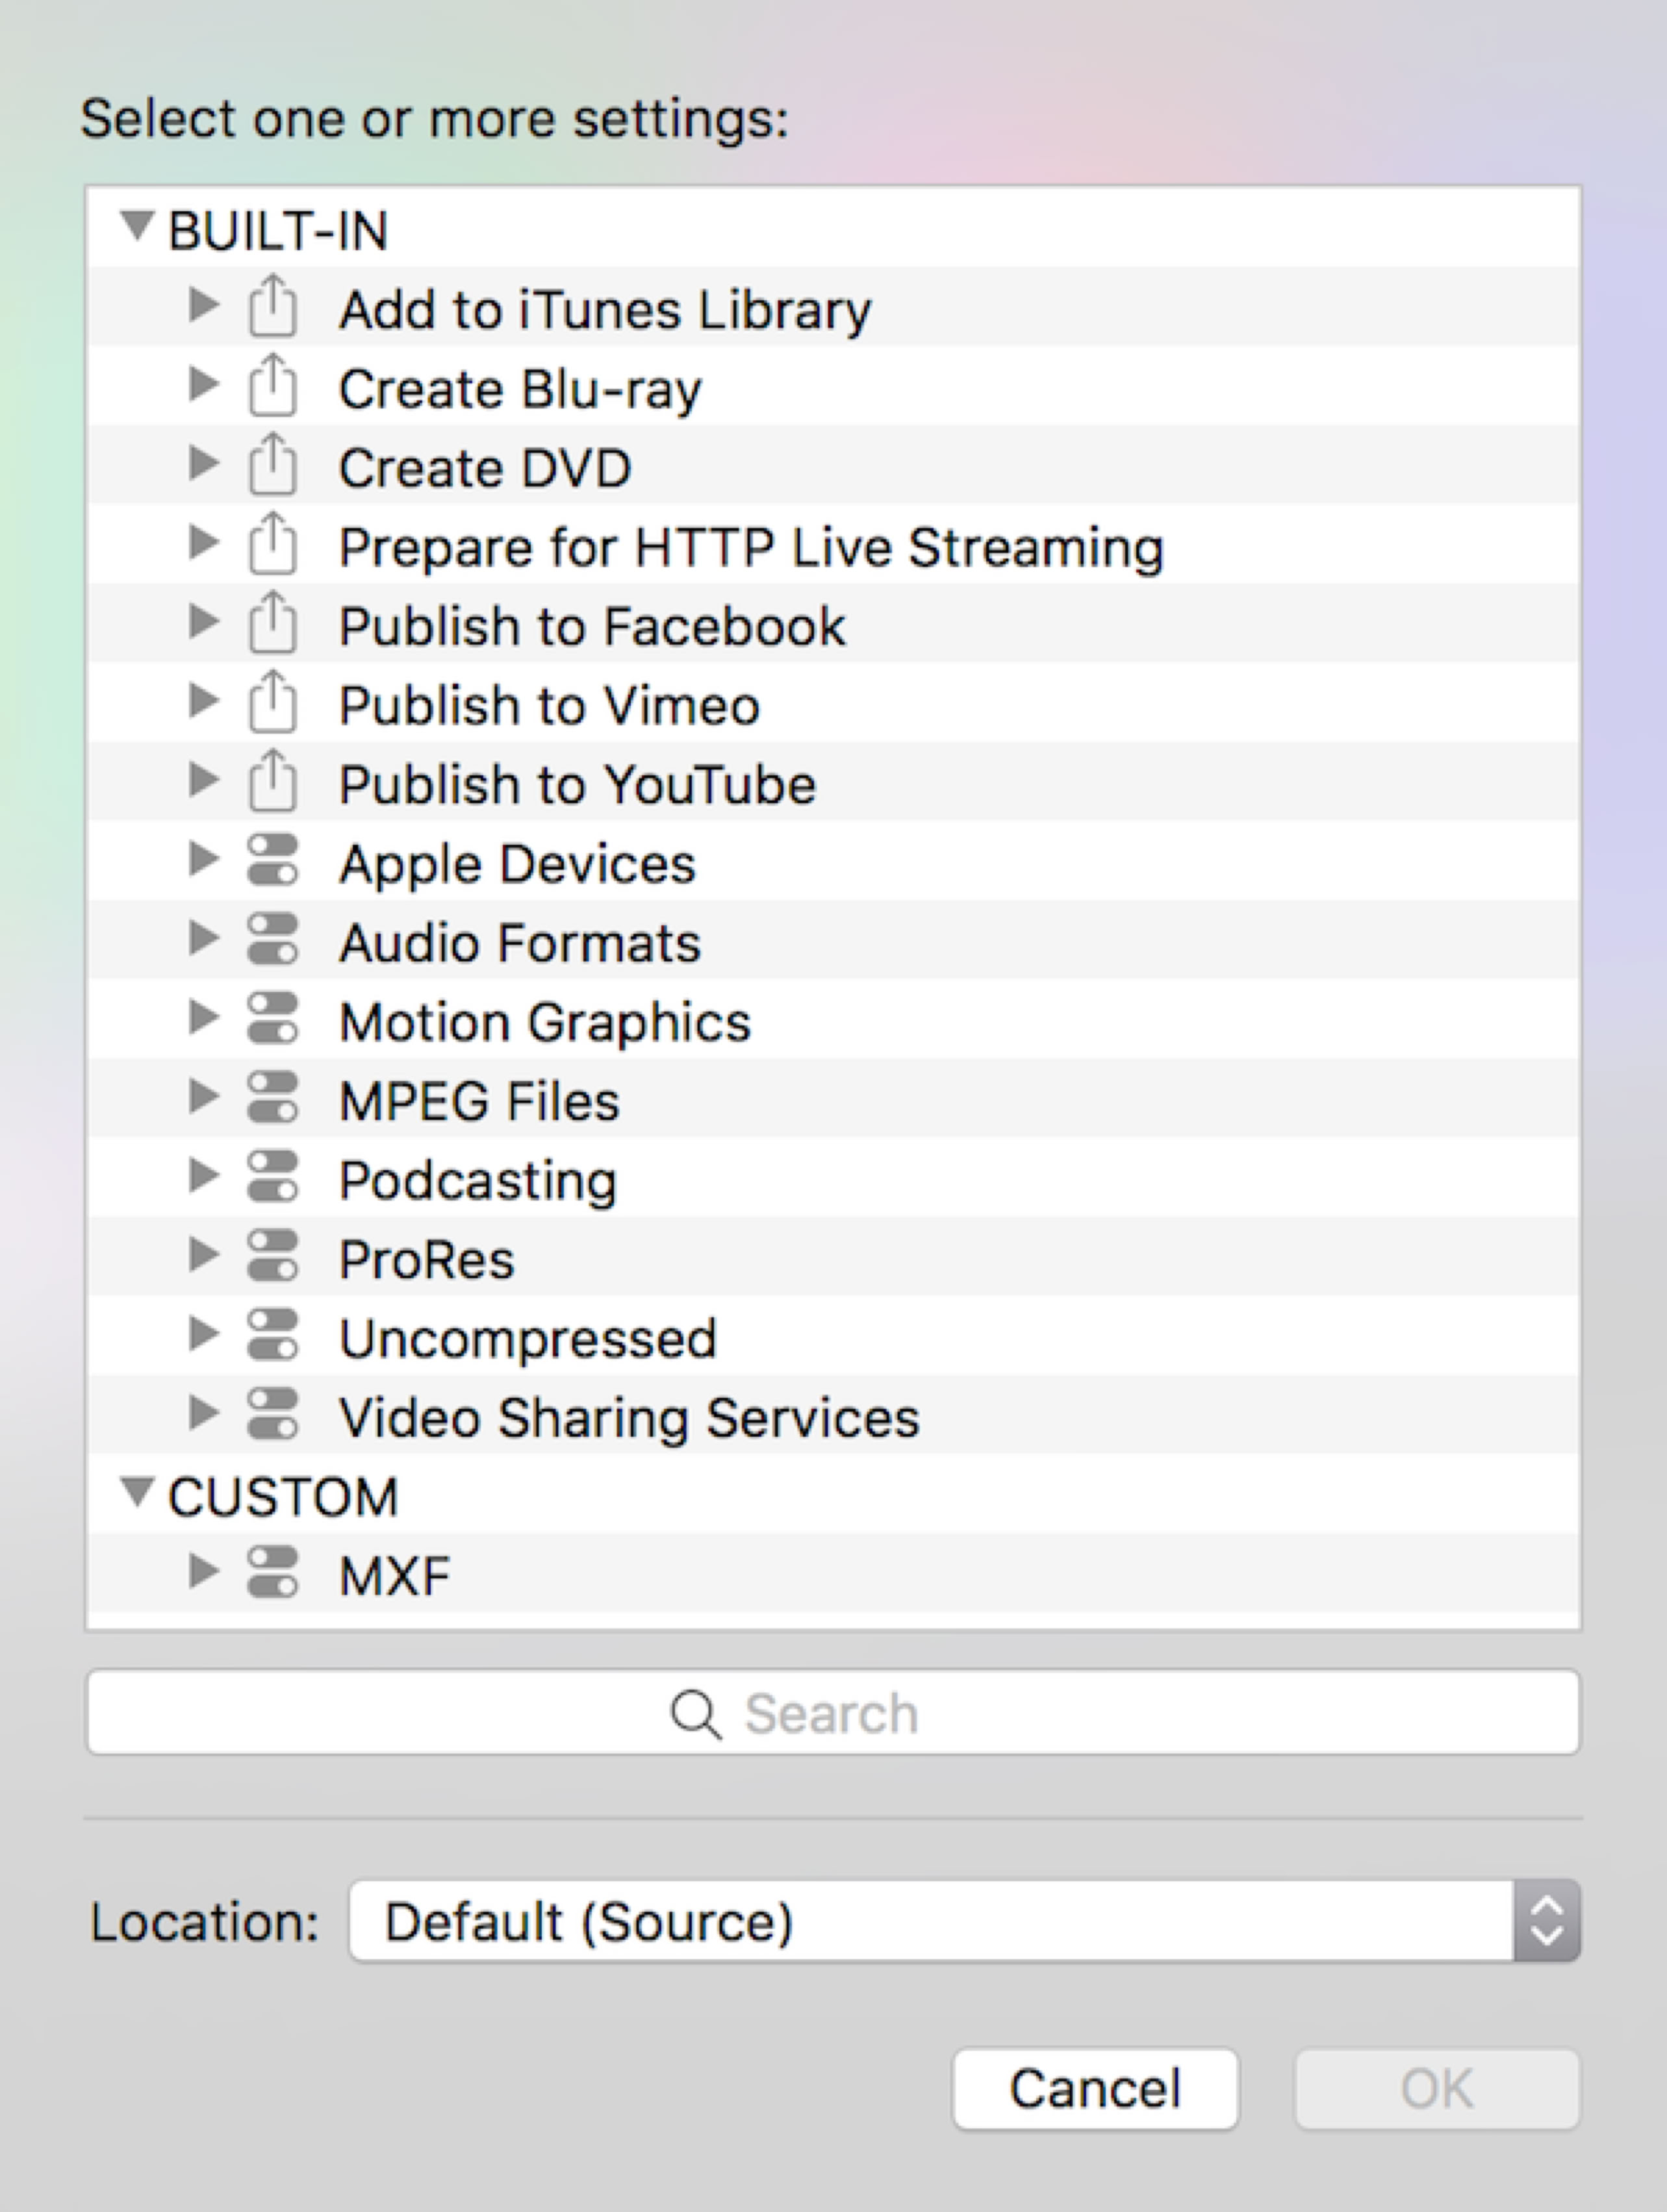Click the magnifying glass icon in search field
Image resolution: width=1667 pixels, height=2212 pixels.
[695, 1715]
